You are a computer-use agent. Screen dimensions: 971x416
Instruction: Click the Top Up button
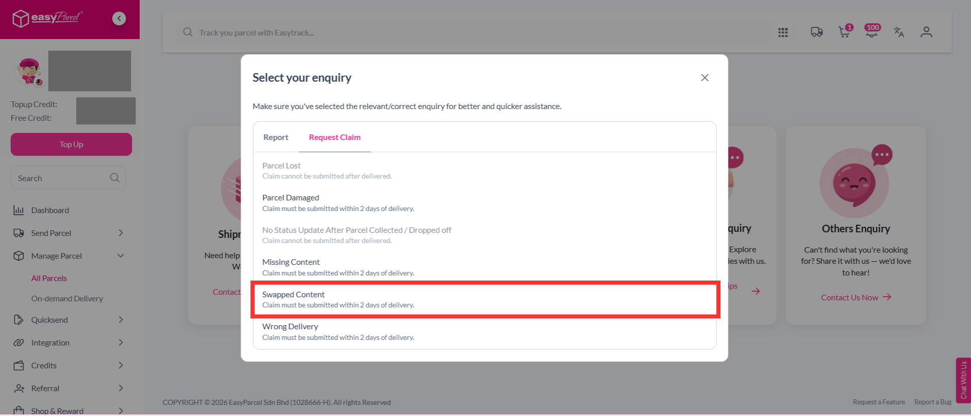71,145
